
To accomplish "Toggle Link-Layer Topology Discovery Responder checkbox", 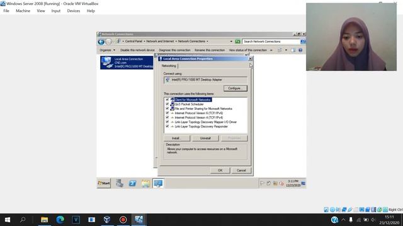I will pos(167,126).
